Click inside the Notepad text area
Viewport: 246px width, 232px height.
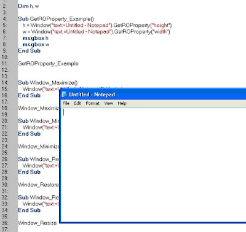coord(153,164)
